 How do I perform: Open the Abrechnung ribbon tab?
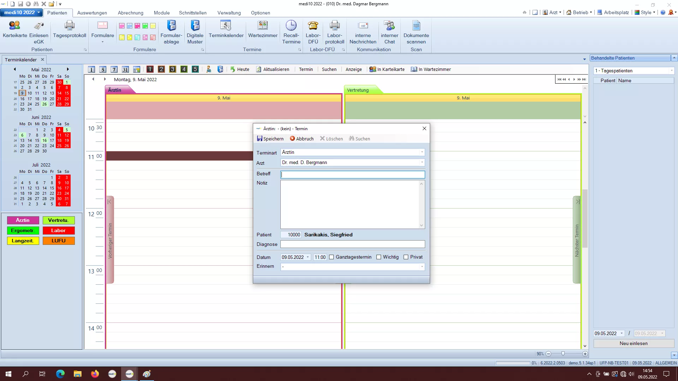point(131,13)
